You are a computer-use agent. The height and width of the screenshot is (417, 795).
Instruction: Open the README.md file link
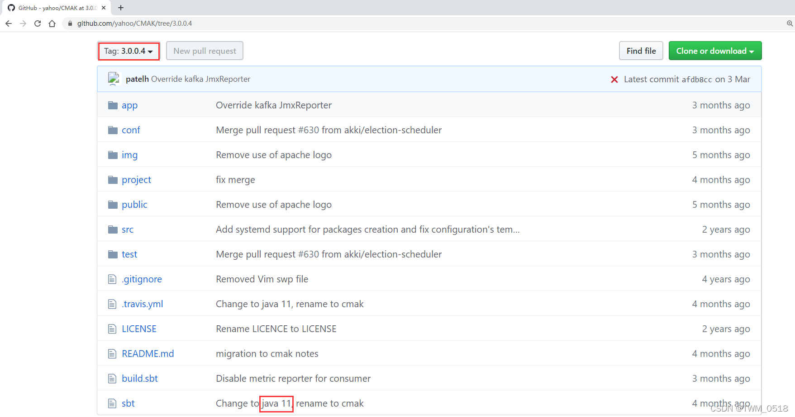pos(148,354)
